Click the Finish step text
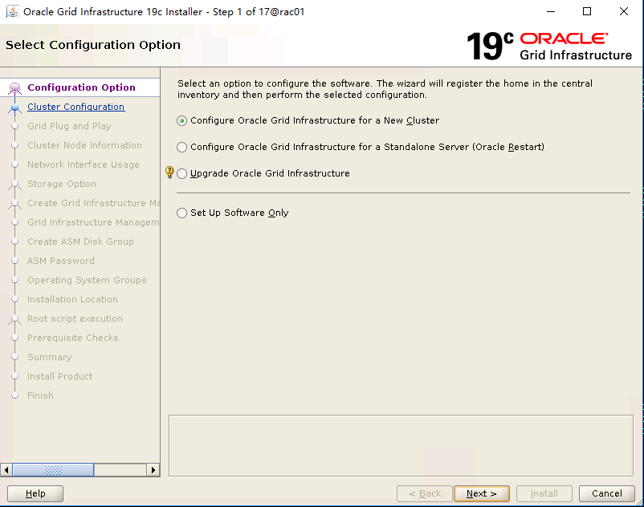 (x=40, y=395)
